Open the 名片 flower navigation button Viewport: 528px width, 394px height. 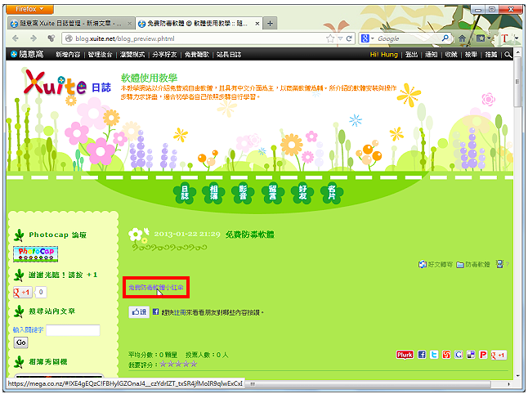[x=332, y=193]
